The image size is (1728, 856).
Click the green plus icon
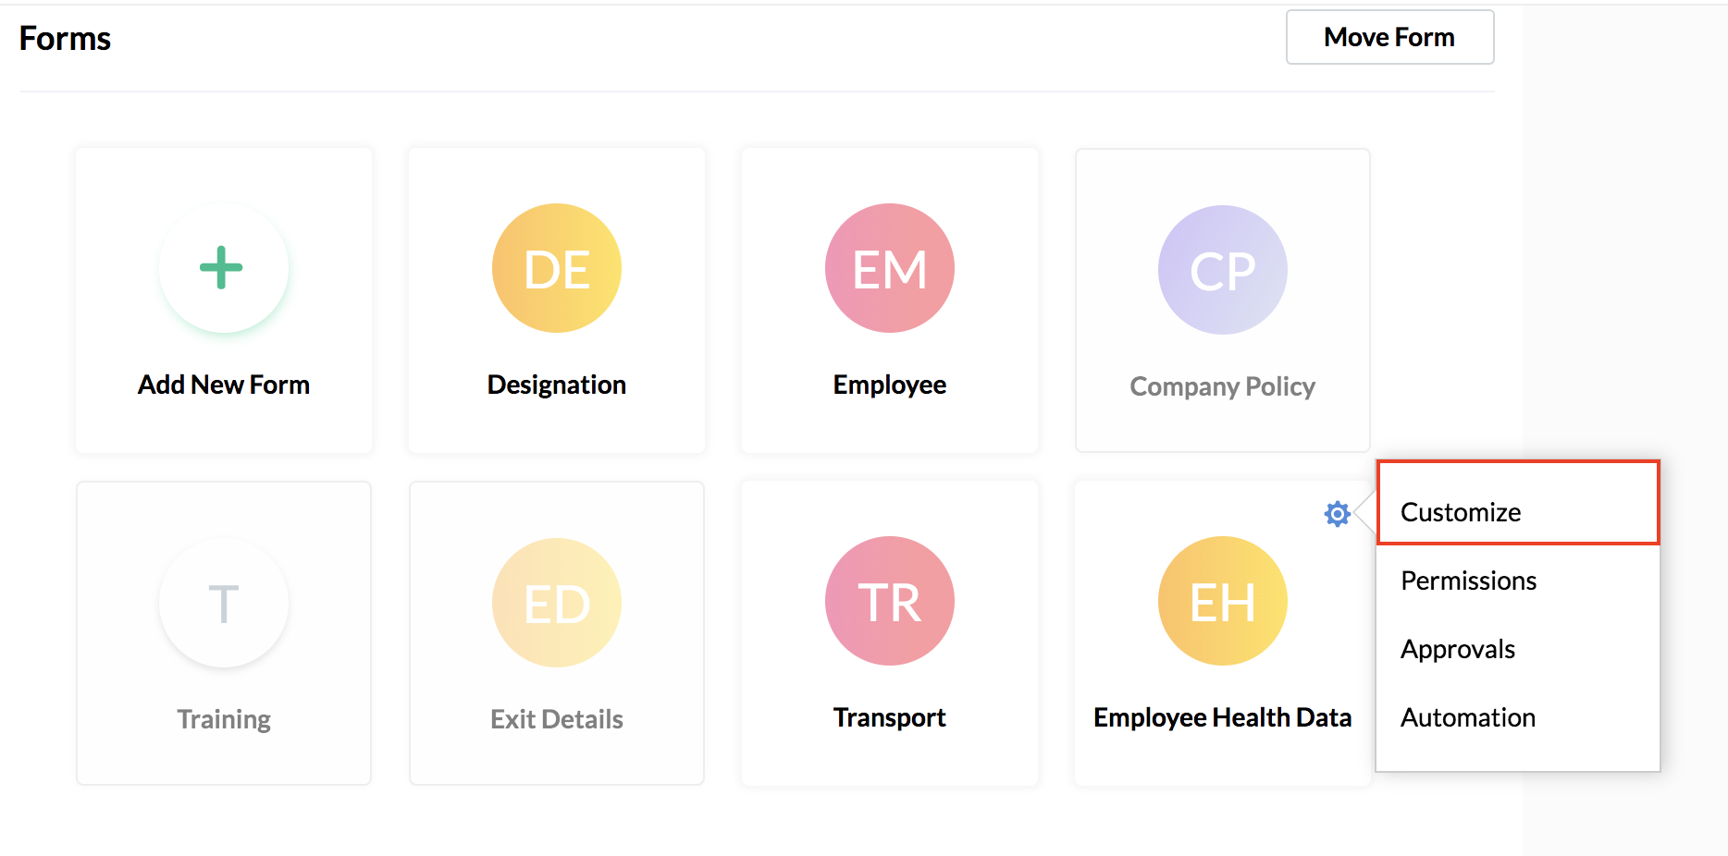pyautogui.click(x=223, y=268)
